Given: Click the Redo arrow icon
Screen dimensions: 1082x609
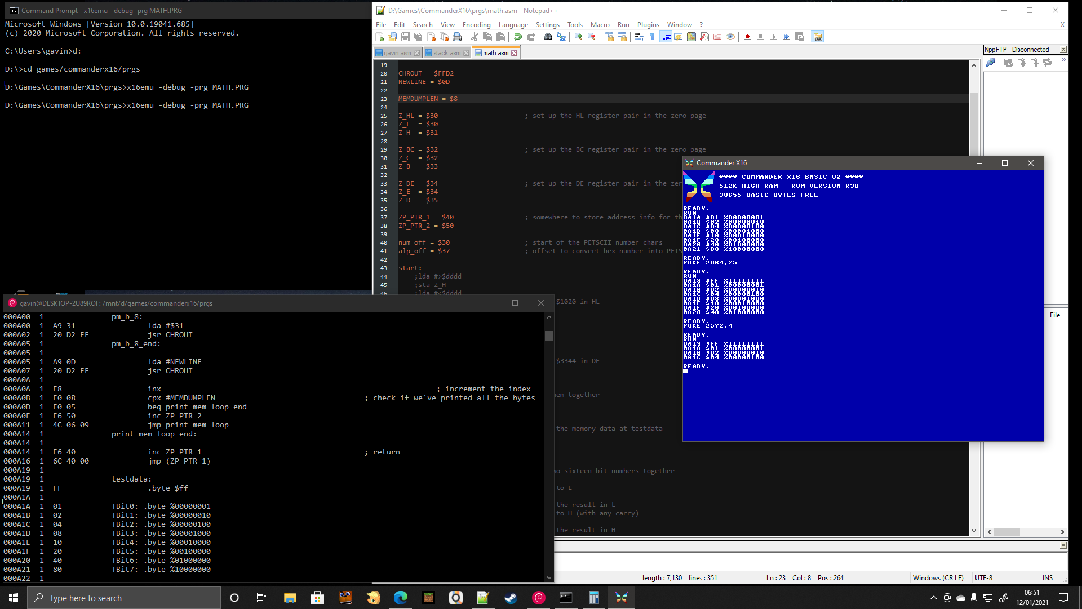Looking at the screenshot, I should (x=531, y=37).
